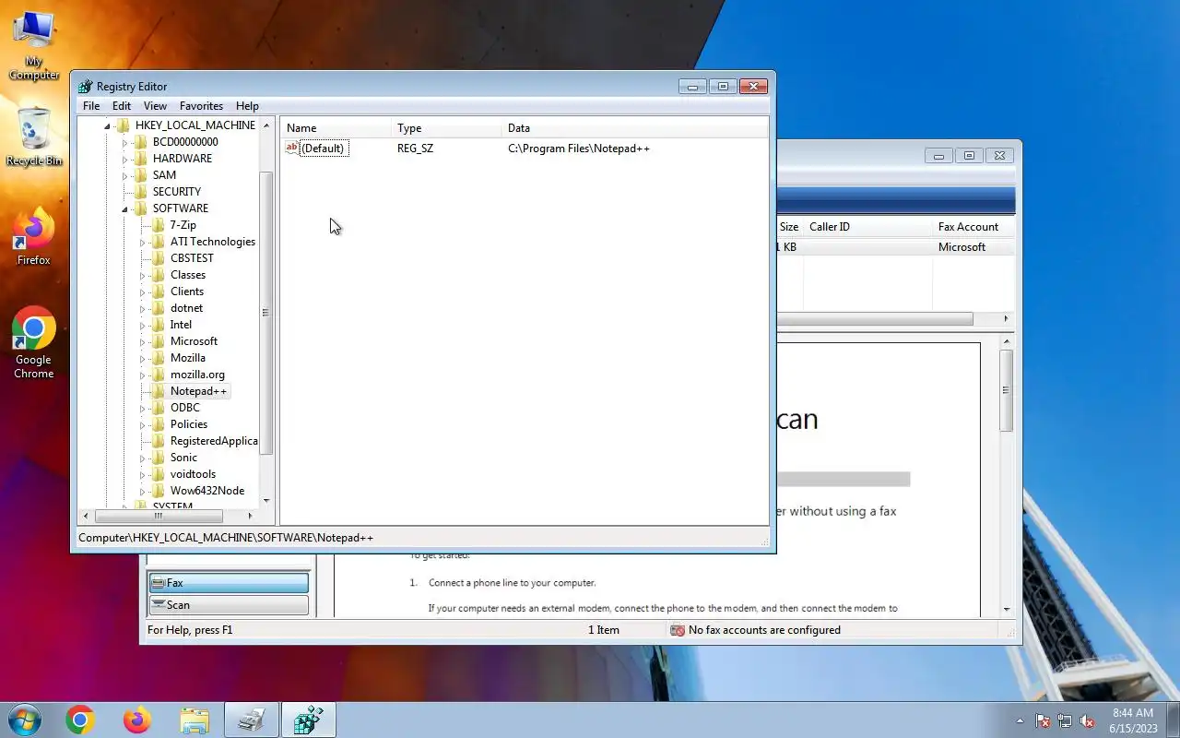Select the Intel folder icon
The width and height of the screenshot is (1180, 738).
[x=159, y=325]
